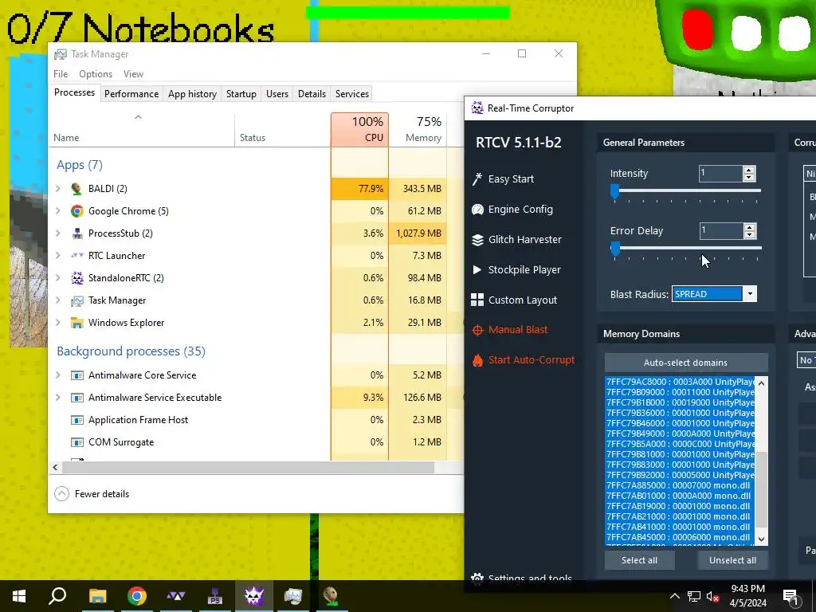Click the Manual Blast crosshair icon
The width and height of the screenshot is (816, 612).
pyautogui.click(x=477, y=330)
